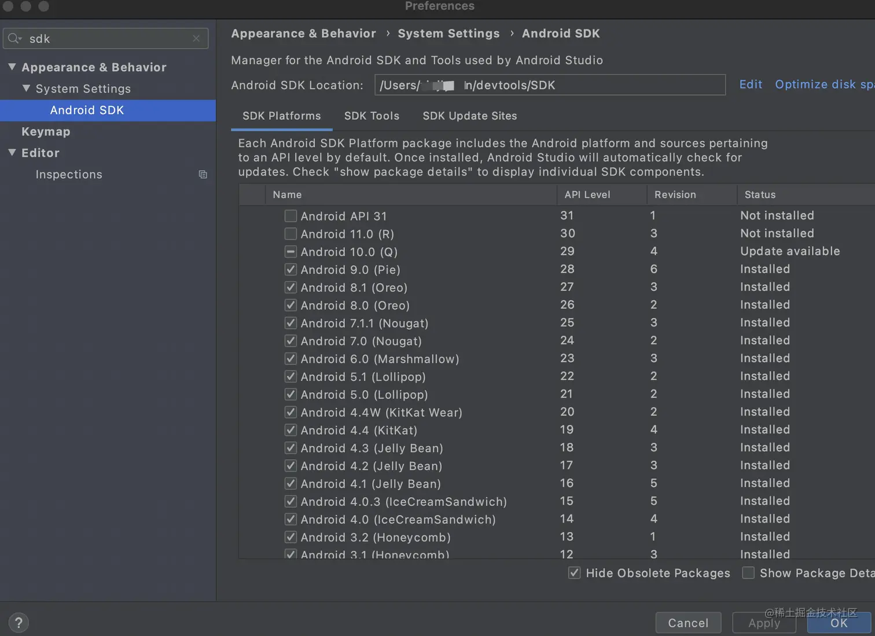Select the Android 7.0 (Nougat) row name
This screenshot has height=636, width=875.
pos(361,341)
